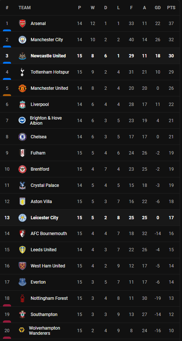Click the Liverpool club badge
The image size is (182, 341).
pos(22,104)
